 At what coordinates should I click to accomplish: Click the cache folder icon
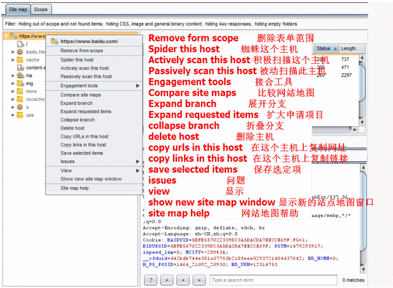point(20,60)
